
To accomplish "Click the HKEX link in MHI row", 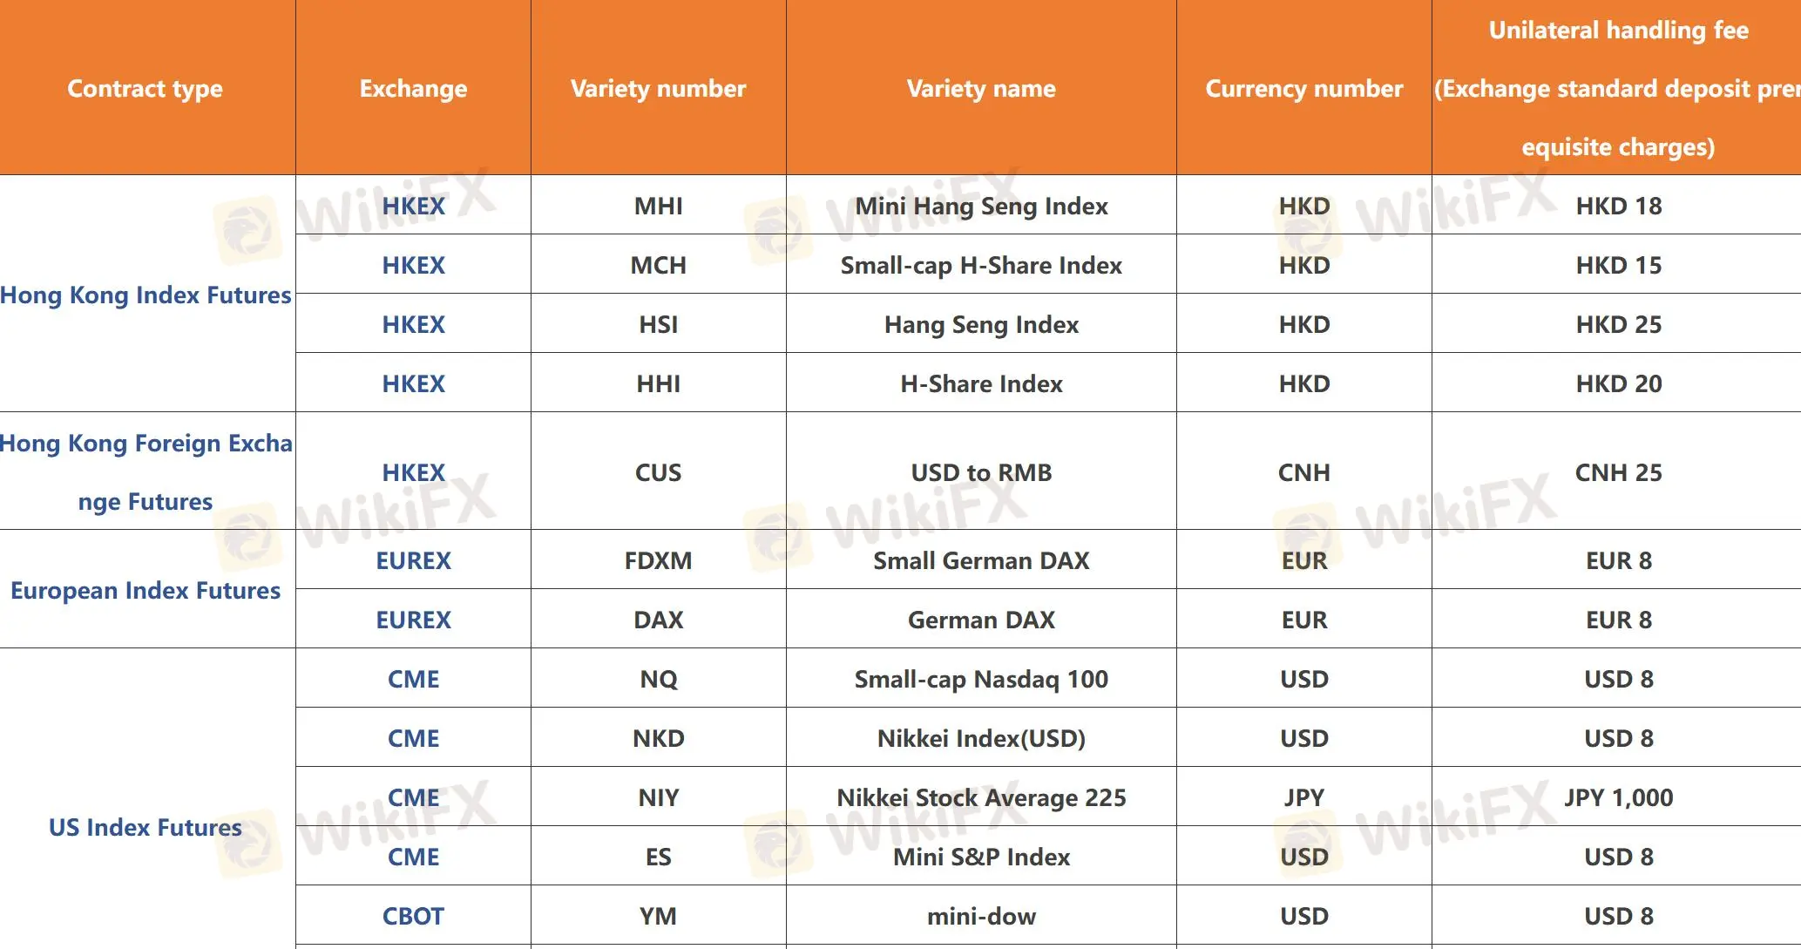I will click(413, 207).
